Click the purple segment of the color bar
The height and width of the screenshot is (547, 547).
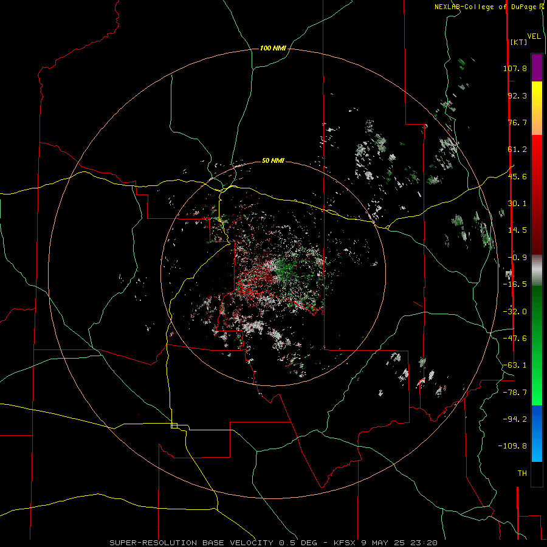pos(537,67)
